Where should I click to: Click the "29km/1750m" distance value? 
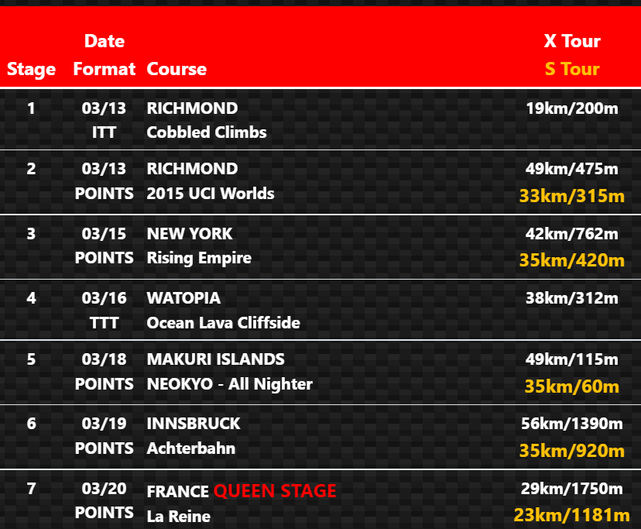tap(573, 488)
